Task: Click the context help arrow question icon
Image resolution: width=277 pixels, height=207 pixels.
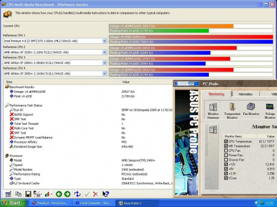Action: click(x=106, y=194)
